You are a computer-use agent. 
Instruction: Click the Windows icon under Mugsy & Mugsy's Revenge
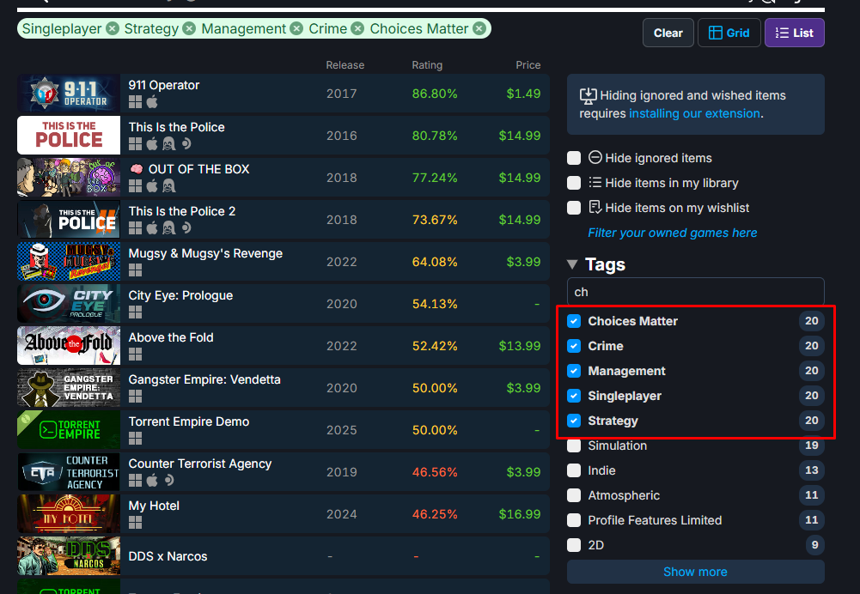[135, 270]
